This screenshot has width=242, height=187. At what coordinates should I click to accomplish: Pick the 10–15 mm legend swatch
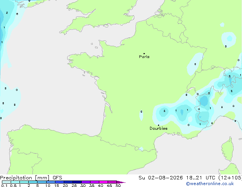point(51,182)
